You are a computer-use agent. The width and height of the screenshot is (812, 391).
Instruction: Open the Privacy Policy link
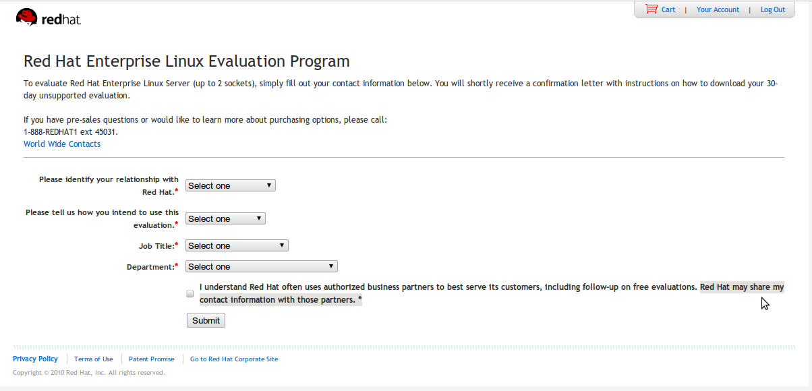tap(35, 359)
